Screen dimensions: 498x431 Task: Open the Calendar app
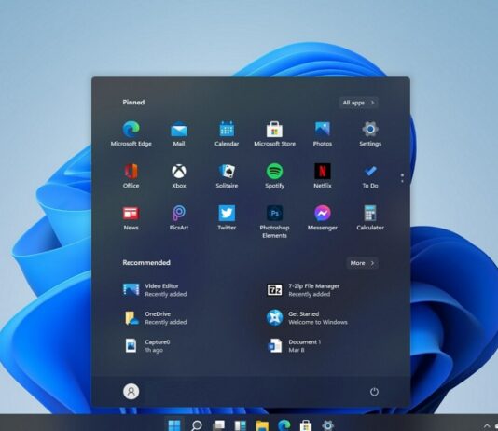(x=227, y=133)
